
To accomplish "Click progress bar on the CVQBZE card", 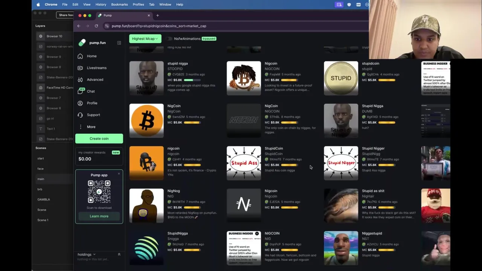I will coord(192,80).
